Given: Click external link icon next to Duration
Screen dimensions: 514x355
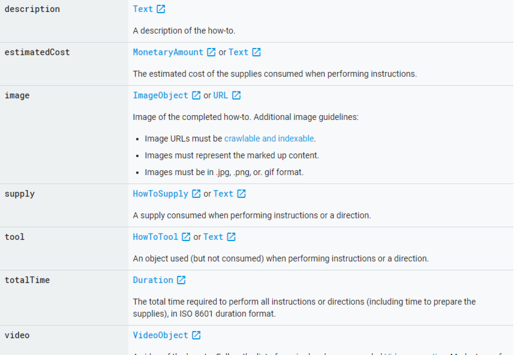Looking at the screenshot, I should (181, 280).
